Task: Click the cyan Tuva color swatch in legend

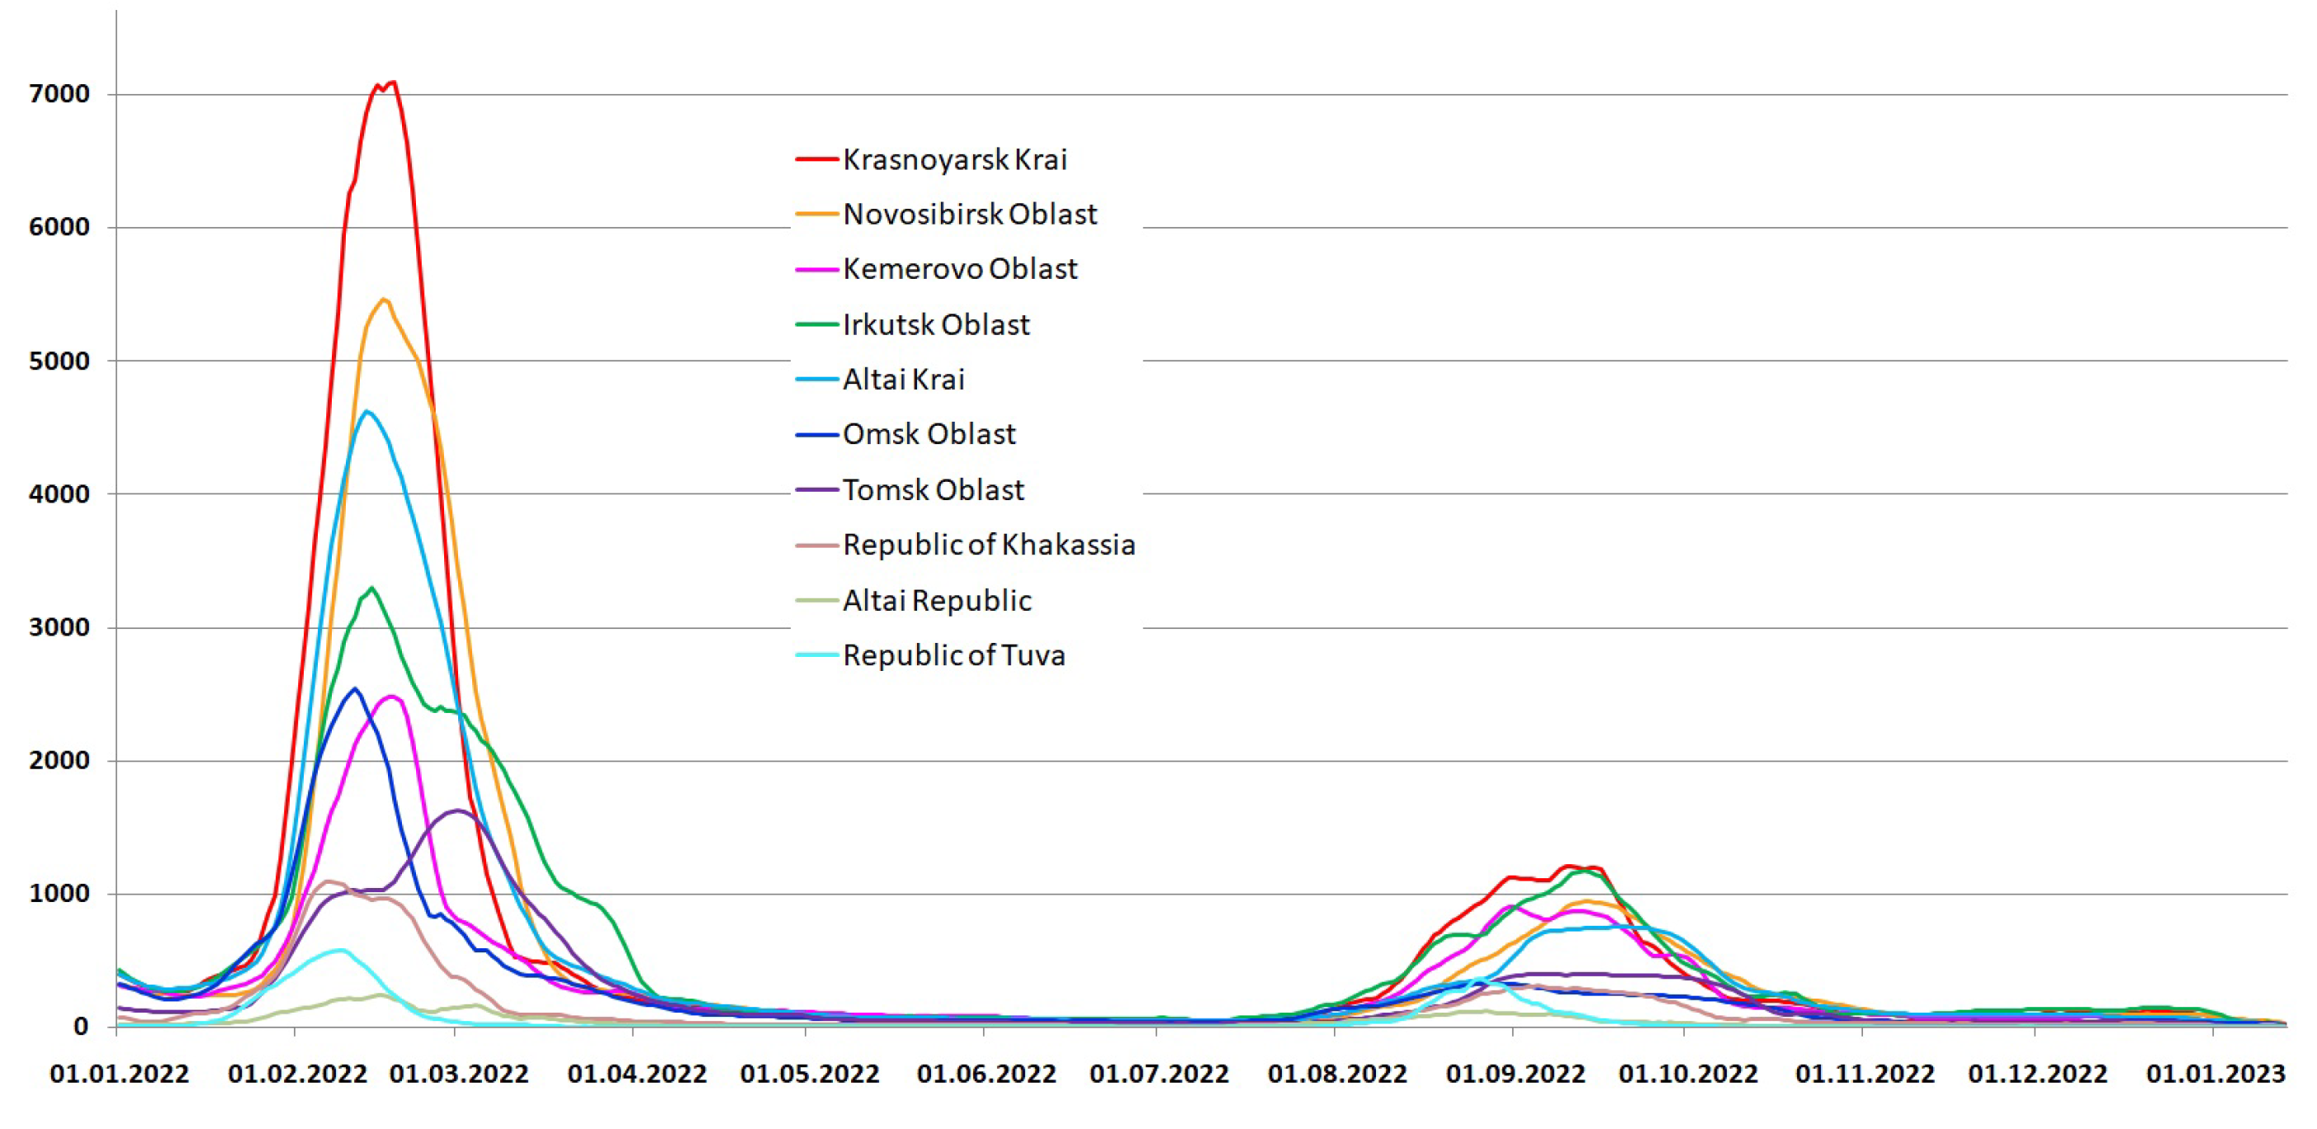Action: (x=816, y=656)
